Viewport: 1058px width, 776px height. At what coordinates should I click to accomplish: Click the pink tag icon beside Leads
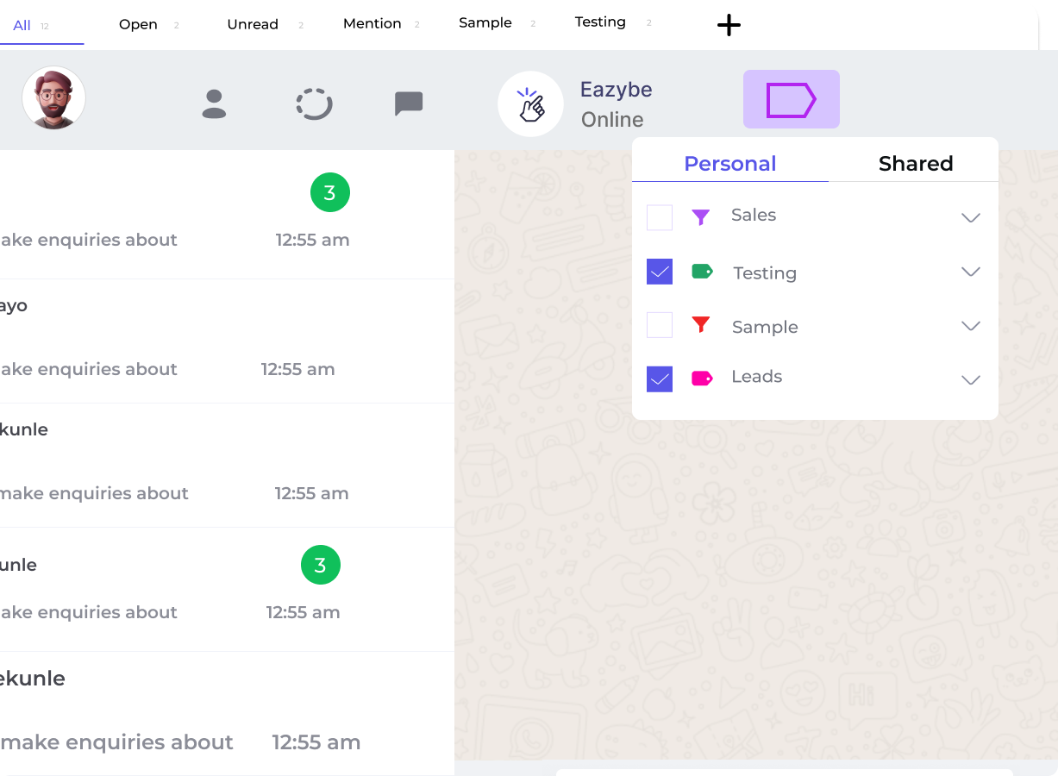(x=702, y=378)
